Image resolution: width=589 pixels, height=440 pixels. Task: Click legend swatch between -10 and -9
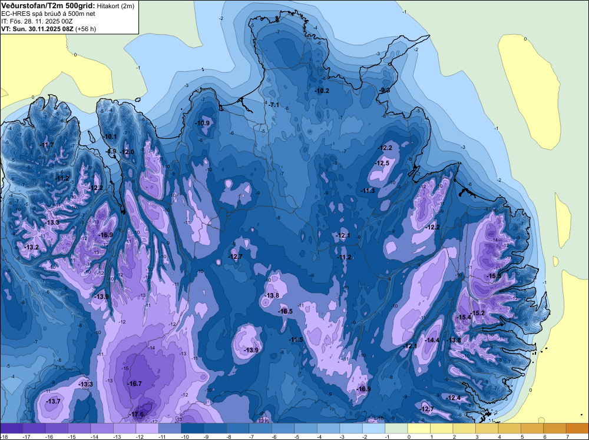[x=193, y=428]
